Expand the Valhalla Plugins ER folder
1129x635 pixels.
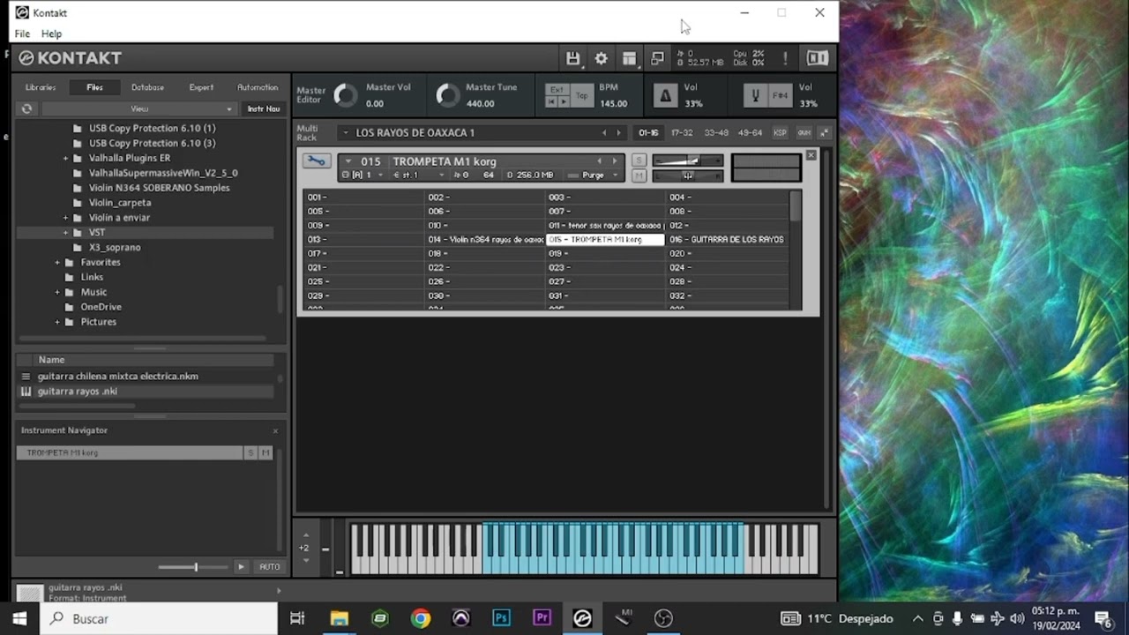(x=65, y=158)
